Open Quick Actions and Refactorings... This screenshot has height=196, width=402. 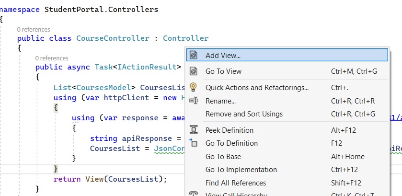point(287,88)
